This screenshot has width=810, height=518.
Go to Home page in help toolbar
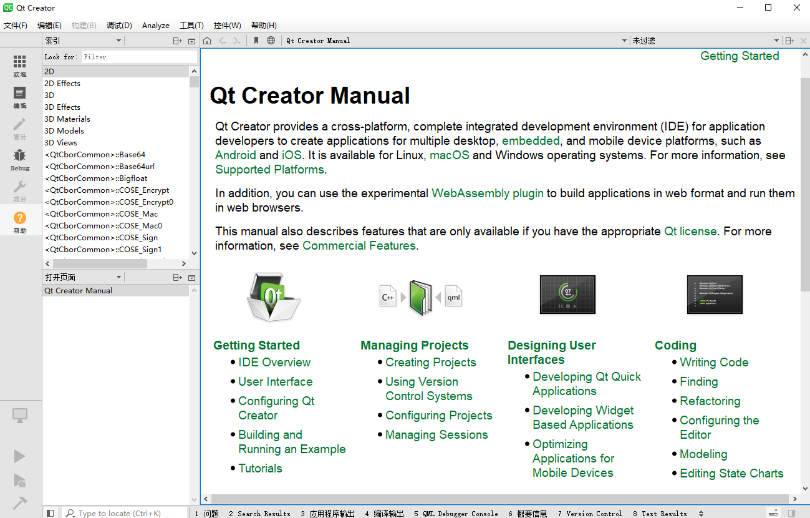tap(208, 41)
